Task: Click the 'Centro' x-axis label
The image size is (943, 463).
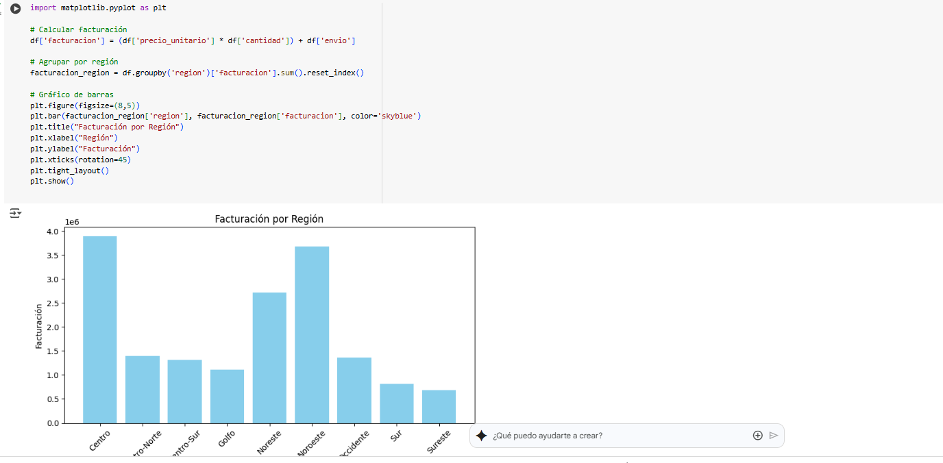Action: pos(99,440)
